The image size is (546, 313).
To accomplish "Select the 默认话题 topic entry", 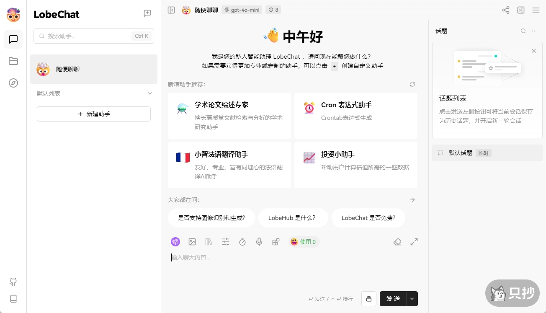I will (460, 153).
